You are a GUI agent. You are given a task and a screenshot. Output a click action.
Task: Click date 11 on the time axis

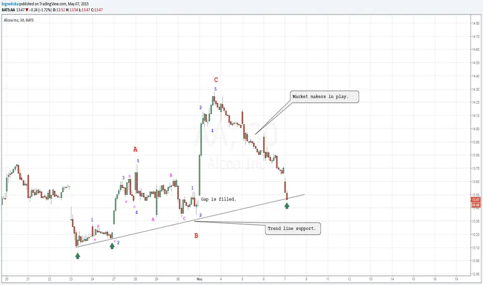328,279
